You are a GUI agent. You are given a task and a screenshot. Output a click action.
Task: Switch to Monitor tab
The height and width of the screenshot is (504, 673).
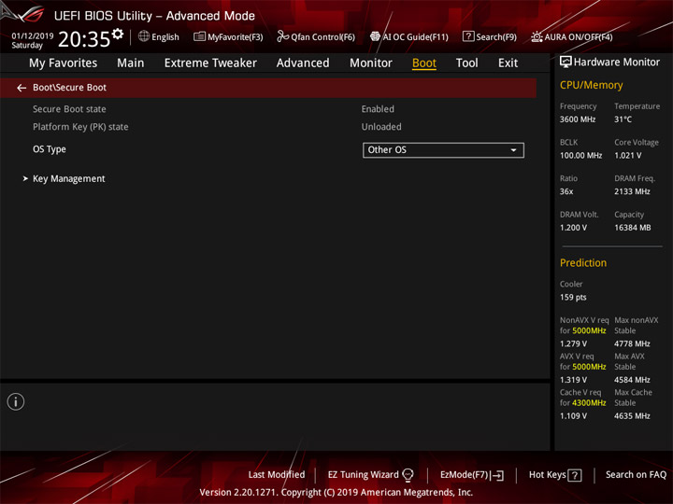(371, 63)
